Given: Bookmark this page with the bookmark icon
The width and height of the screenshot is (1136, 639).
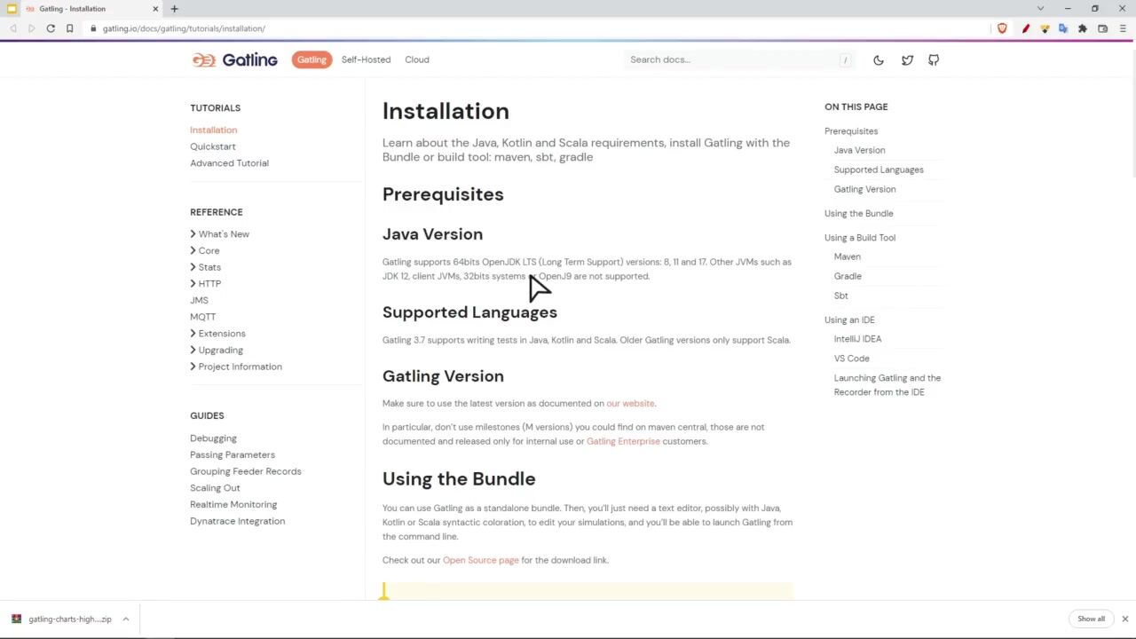Looking at the screenshot, I should tap(69, 28).
